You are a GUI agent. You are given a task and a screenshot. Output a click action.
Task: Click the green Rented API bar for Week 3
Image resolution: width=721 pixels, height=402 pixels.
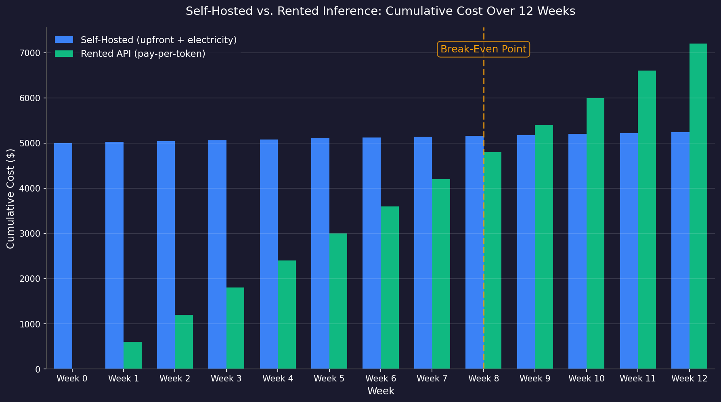click(x=235, y=328)
